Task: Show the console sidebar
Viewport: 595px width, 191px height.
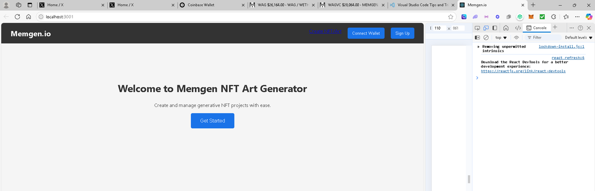Action: point(477,37)
